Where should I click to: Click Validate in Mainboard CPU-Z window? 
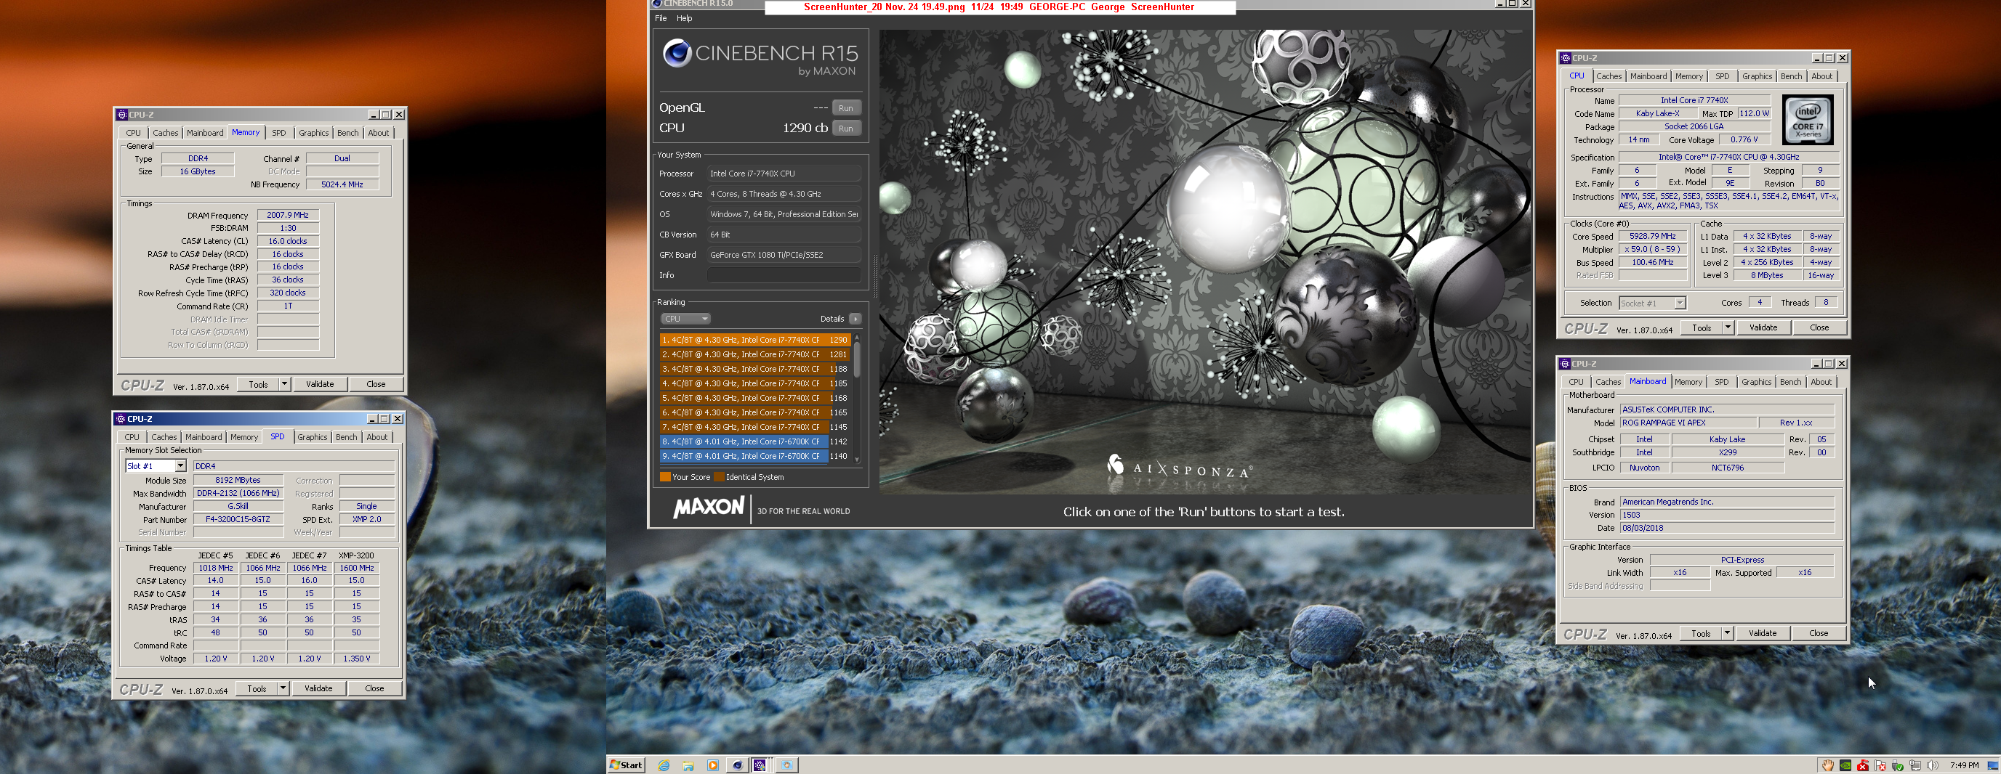1763,633
